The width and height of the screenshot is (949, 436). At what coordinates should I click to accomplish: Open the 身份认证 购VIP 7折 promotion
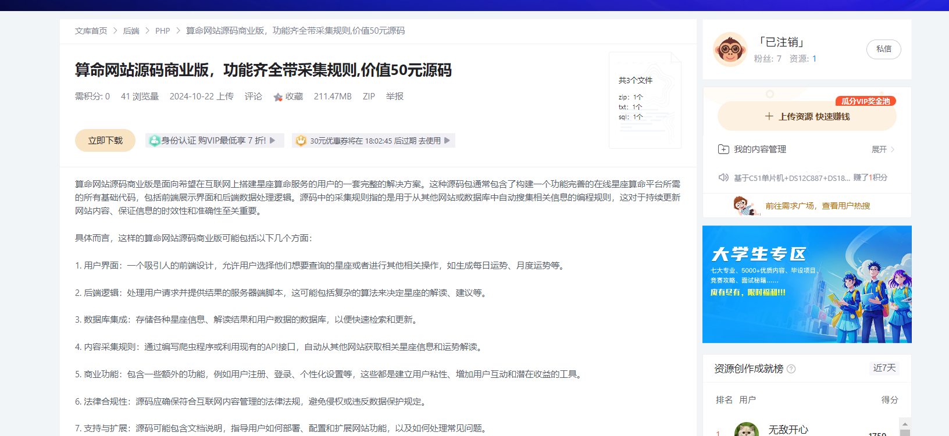coord(215,141)
